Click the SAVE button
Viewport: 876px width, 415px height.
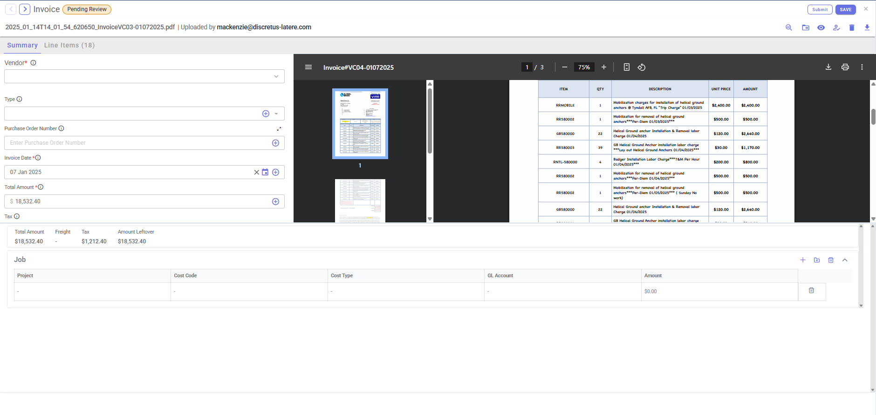click(x=846, y=10)
